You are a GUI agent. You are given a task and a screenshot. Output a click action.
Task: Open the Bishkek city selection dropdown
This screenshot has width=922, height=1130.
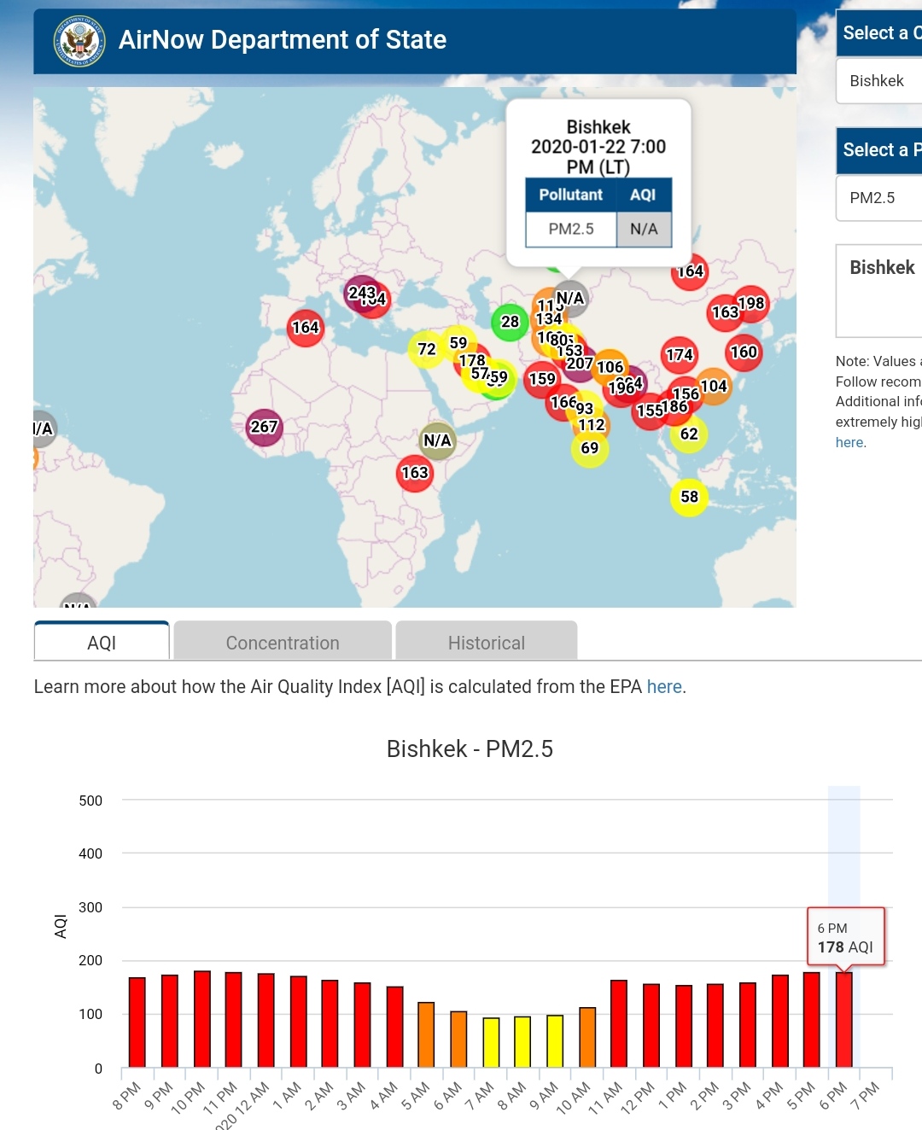879,81
